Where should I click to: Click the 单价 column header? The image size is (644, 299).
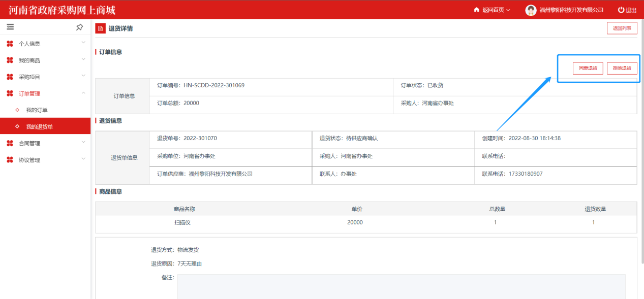click(x=357, y=209)
